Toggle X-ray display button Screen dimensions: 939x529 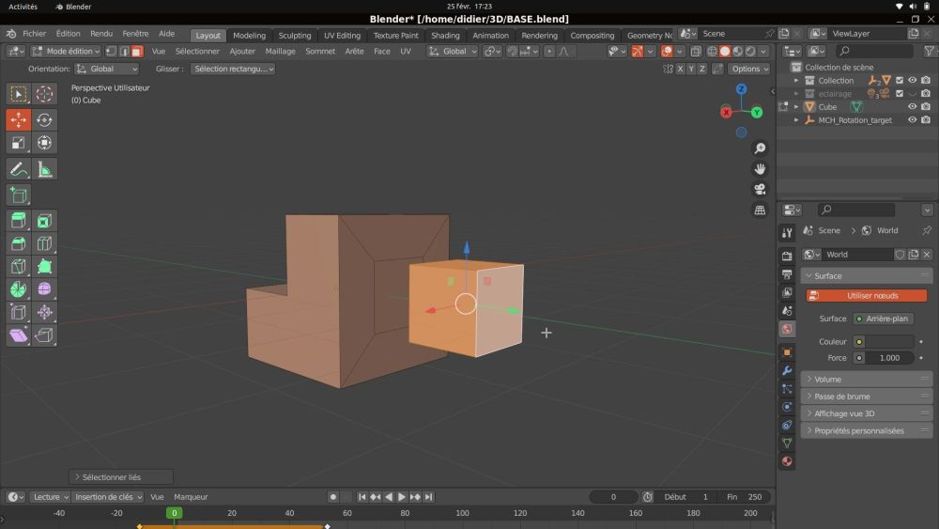pos(696,52)
